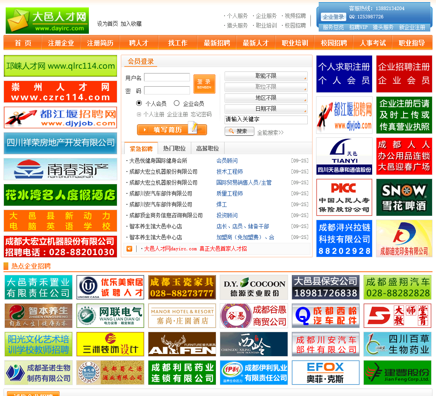This screenshot has height=396, width=436.
Task: Open the 忘记密码 link
Action: coord(201,115)
